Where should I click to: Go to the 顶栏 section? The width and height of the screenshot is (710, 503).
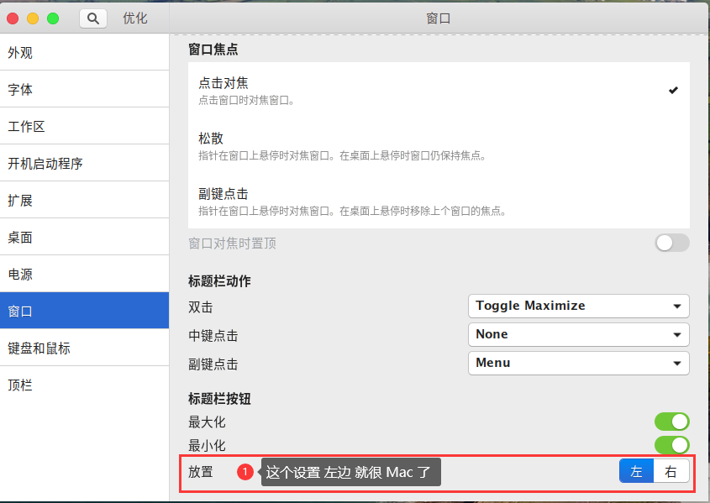(x=84, y=385)
